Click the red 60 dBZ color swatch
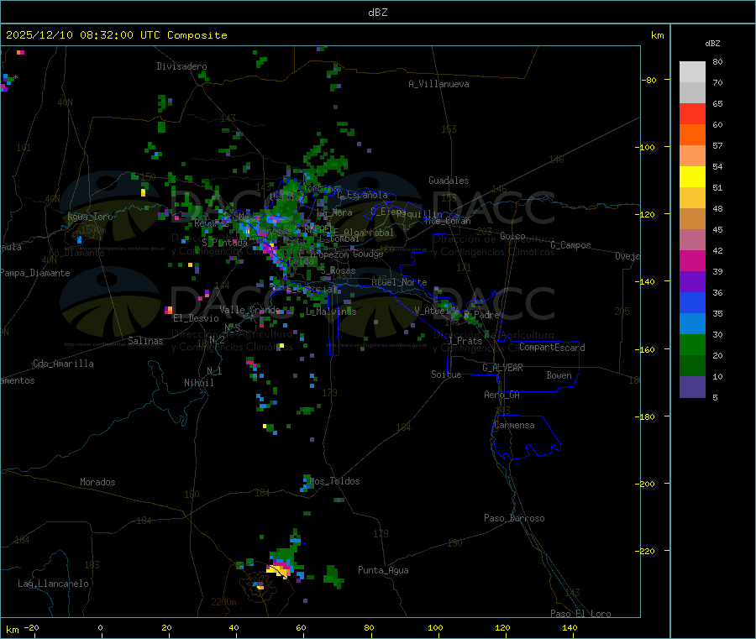 point(692,113)
